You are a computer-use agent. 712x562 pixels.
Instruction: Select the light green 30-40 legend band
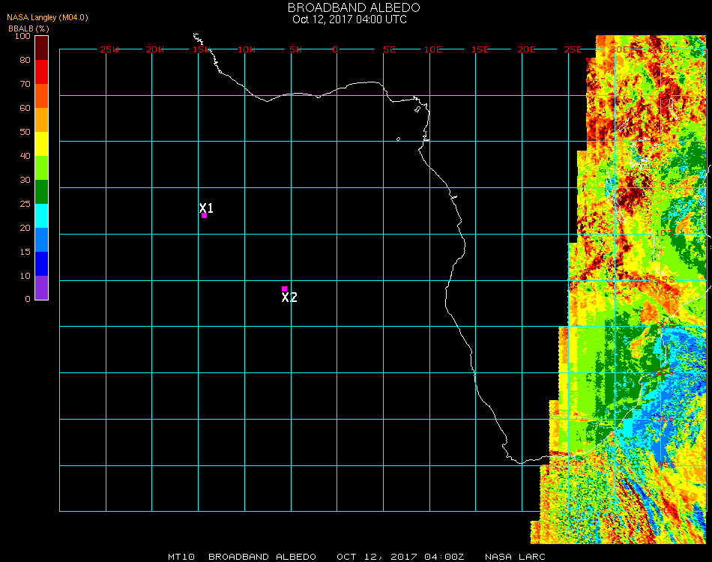[41, 168]
